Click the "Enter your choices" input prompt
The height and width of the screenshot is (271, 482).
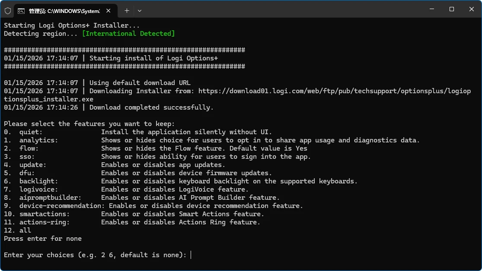(x=191, y=255)
